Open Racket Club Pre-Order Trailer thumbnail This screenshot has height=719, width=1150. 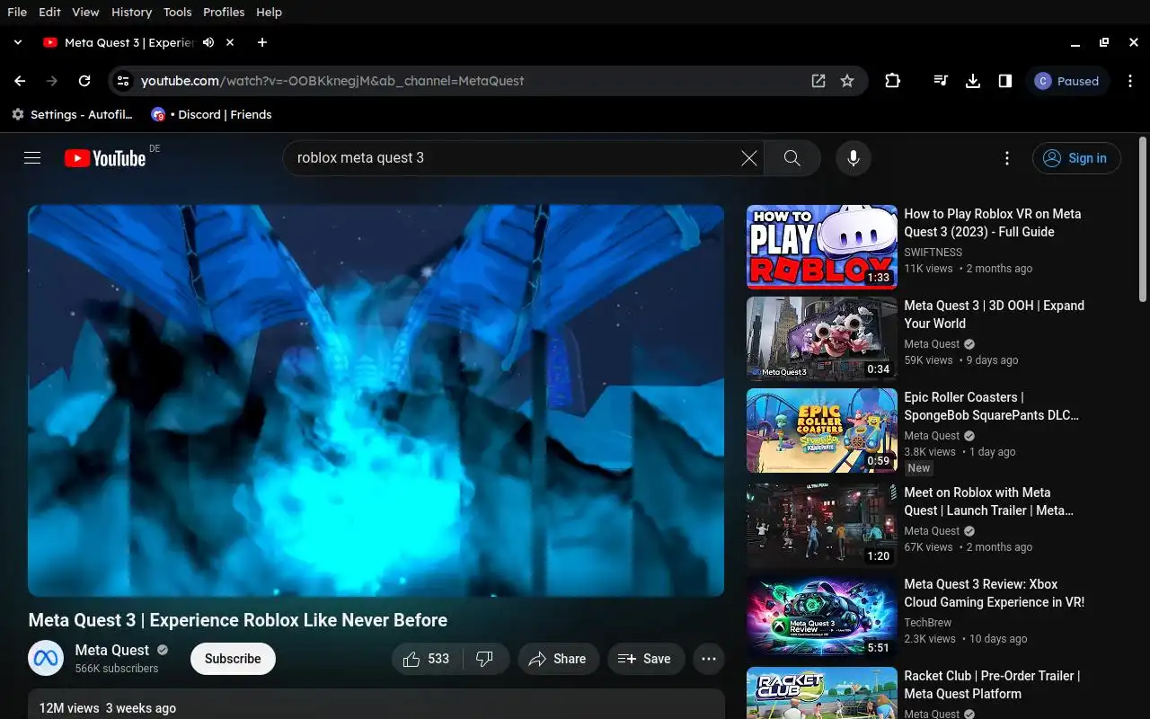pyautogui.click(x=822, y=693)
